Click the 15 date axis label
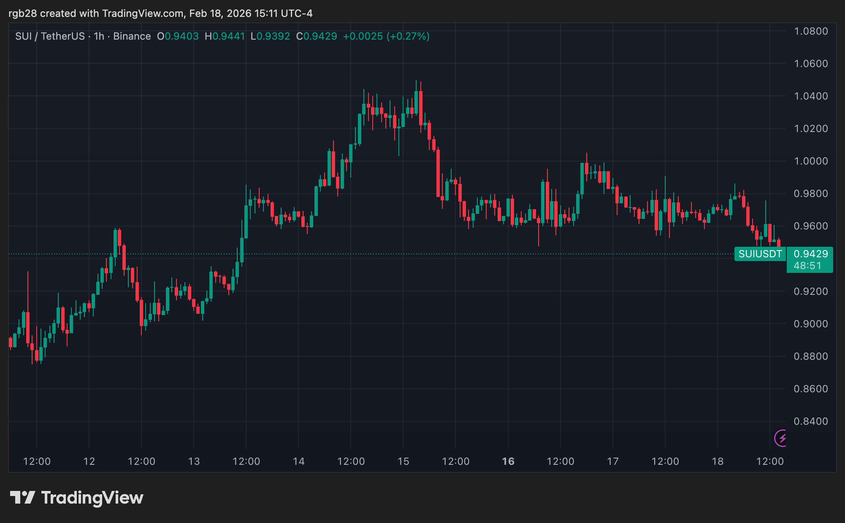 point(403,461)
